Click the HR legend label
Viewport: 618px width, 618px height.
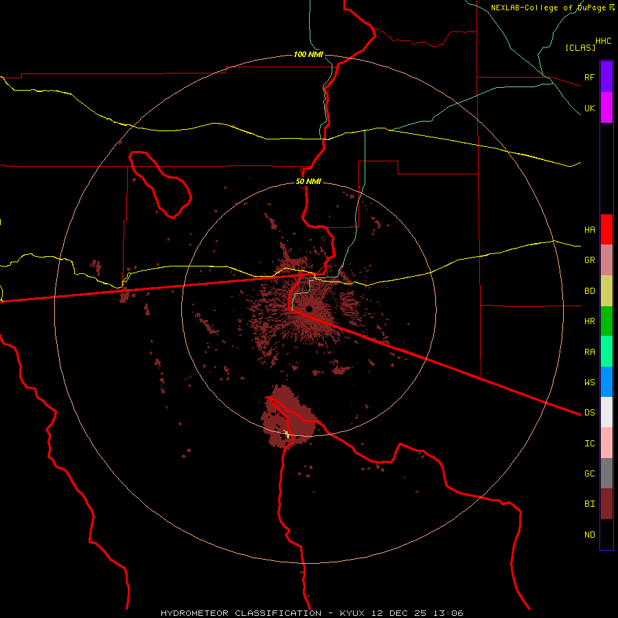(589, 321)
